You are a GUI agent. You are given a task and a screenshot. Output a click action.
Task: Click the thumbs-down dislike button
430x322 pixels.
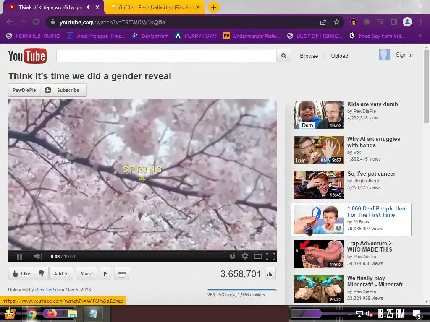tap(42, 273)
